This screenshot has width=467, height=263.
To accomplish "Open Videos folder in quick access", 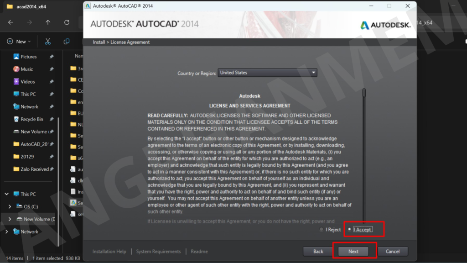I will tap(27, 82).
